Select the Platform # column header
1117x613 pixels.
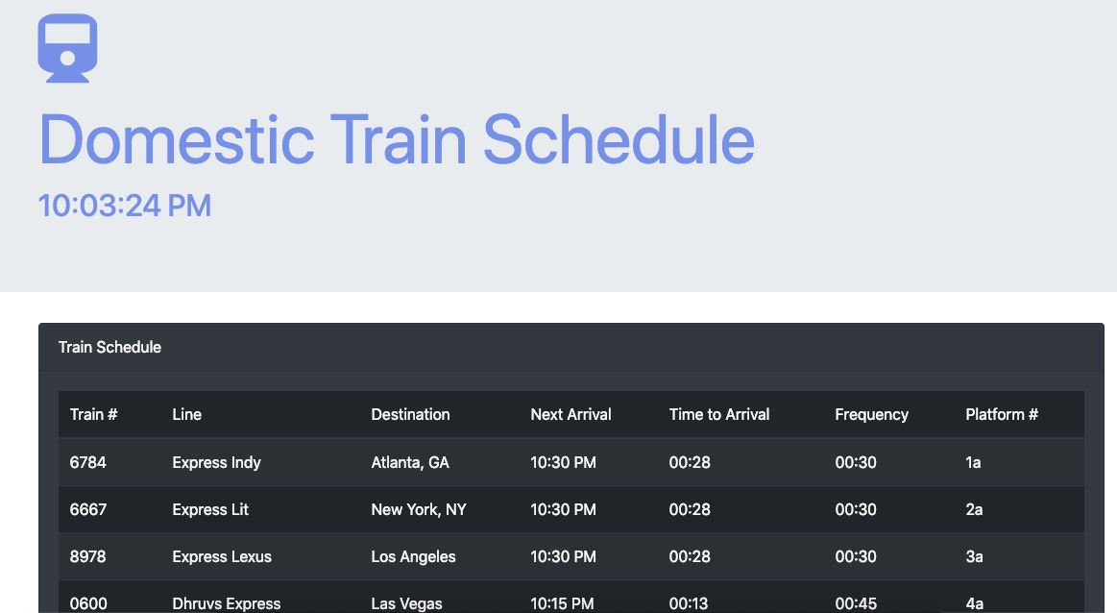tap(1002, 414)
